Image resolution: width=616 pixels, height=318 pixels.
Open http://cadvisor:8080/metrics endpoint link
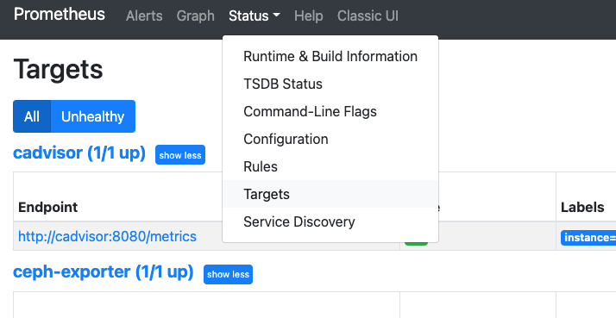(107, 236)
